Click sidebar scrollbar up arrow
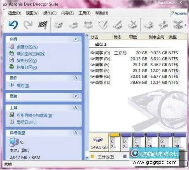 coord(87,35)
